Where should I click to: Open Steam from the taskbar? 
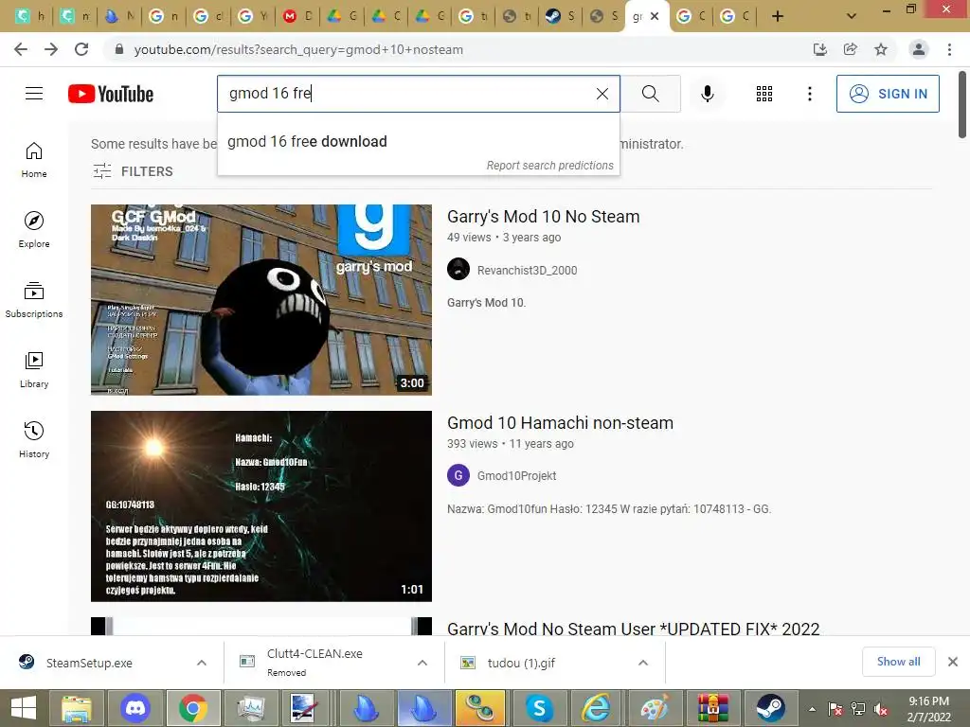[x=771, y=708]
